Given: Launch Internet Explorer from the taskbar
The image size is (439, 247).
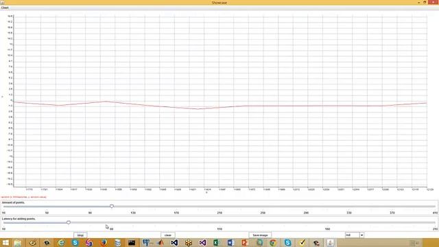Looking at the screenshot, I should click(61, 243).
